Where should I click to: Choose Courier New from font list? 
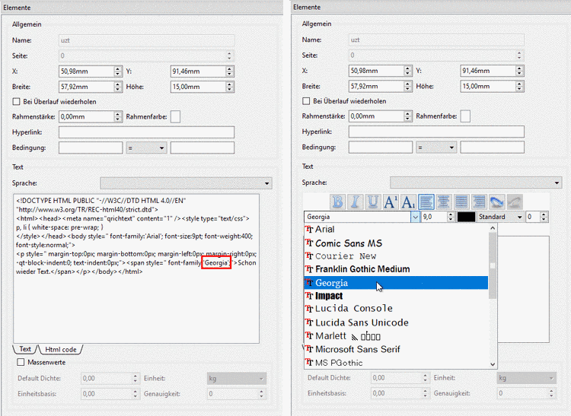pyautogui.click(x=396, y=256)
